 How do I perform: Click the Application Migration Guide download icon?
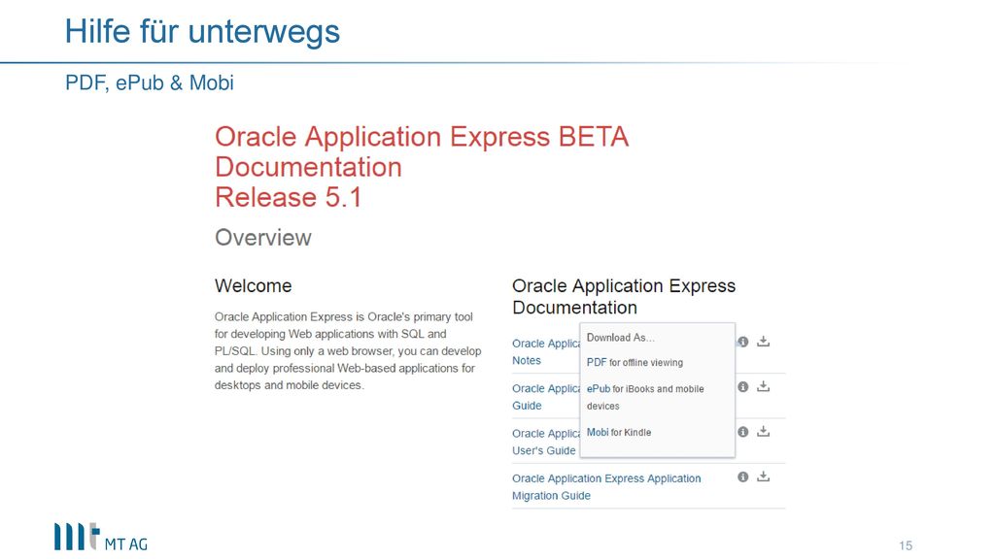click(x=764, y=477)
